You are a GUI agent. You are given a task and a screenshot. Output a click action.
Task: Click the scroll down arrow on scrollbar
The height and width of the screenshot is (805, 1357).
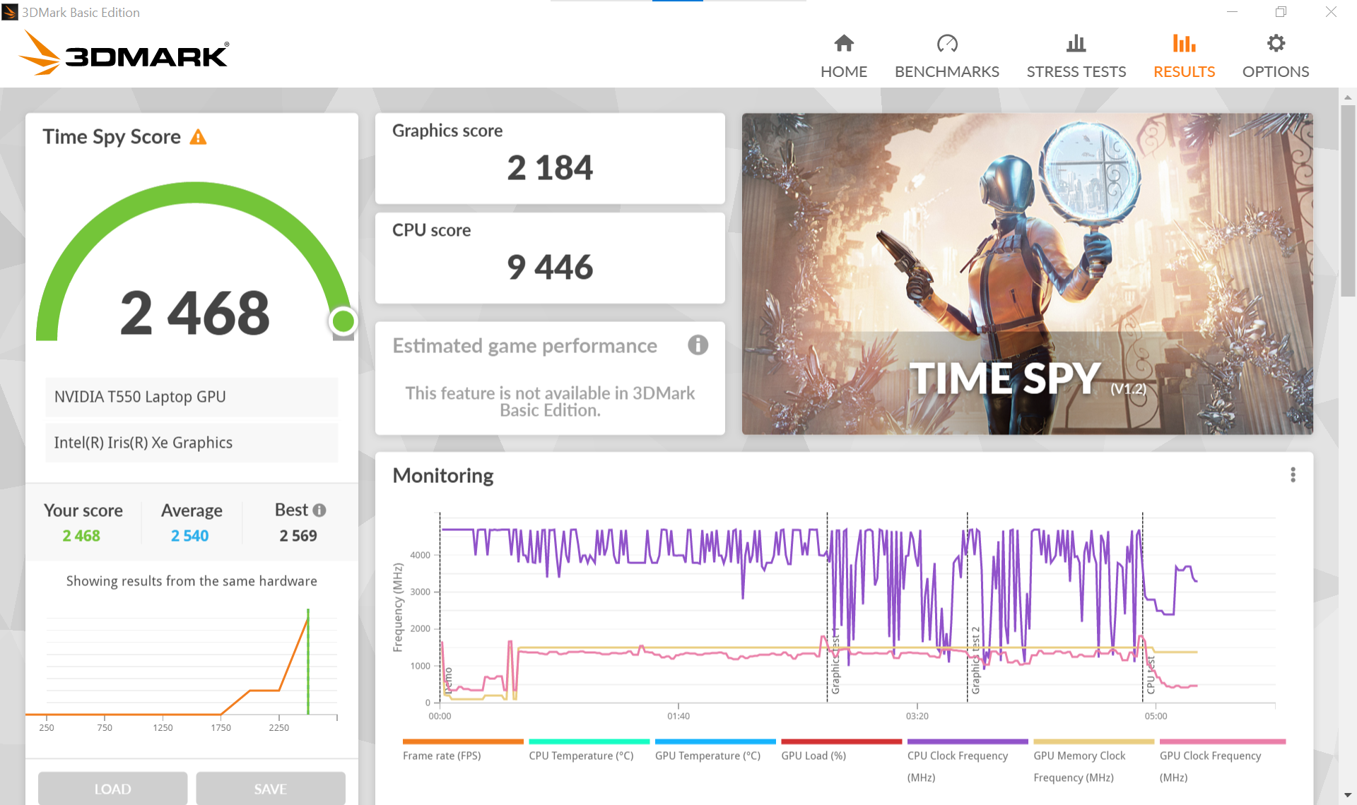pos(1347,795)
